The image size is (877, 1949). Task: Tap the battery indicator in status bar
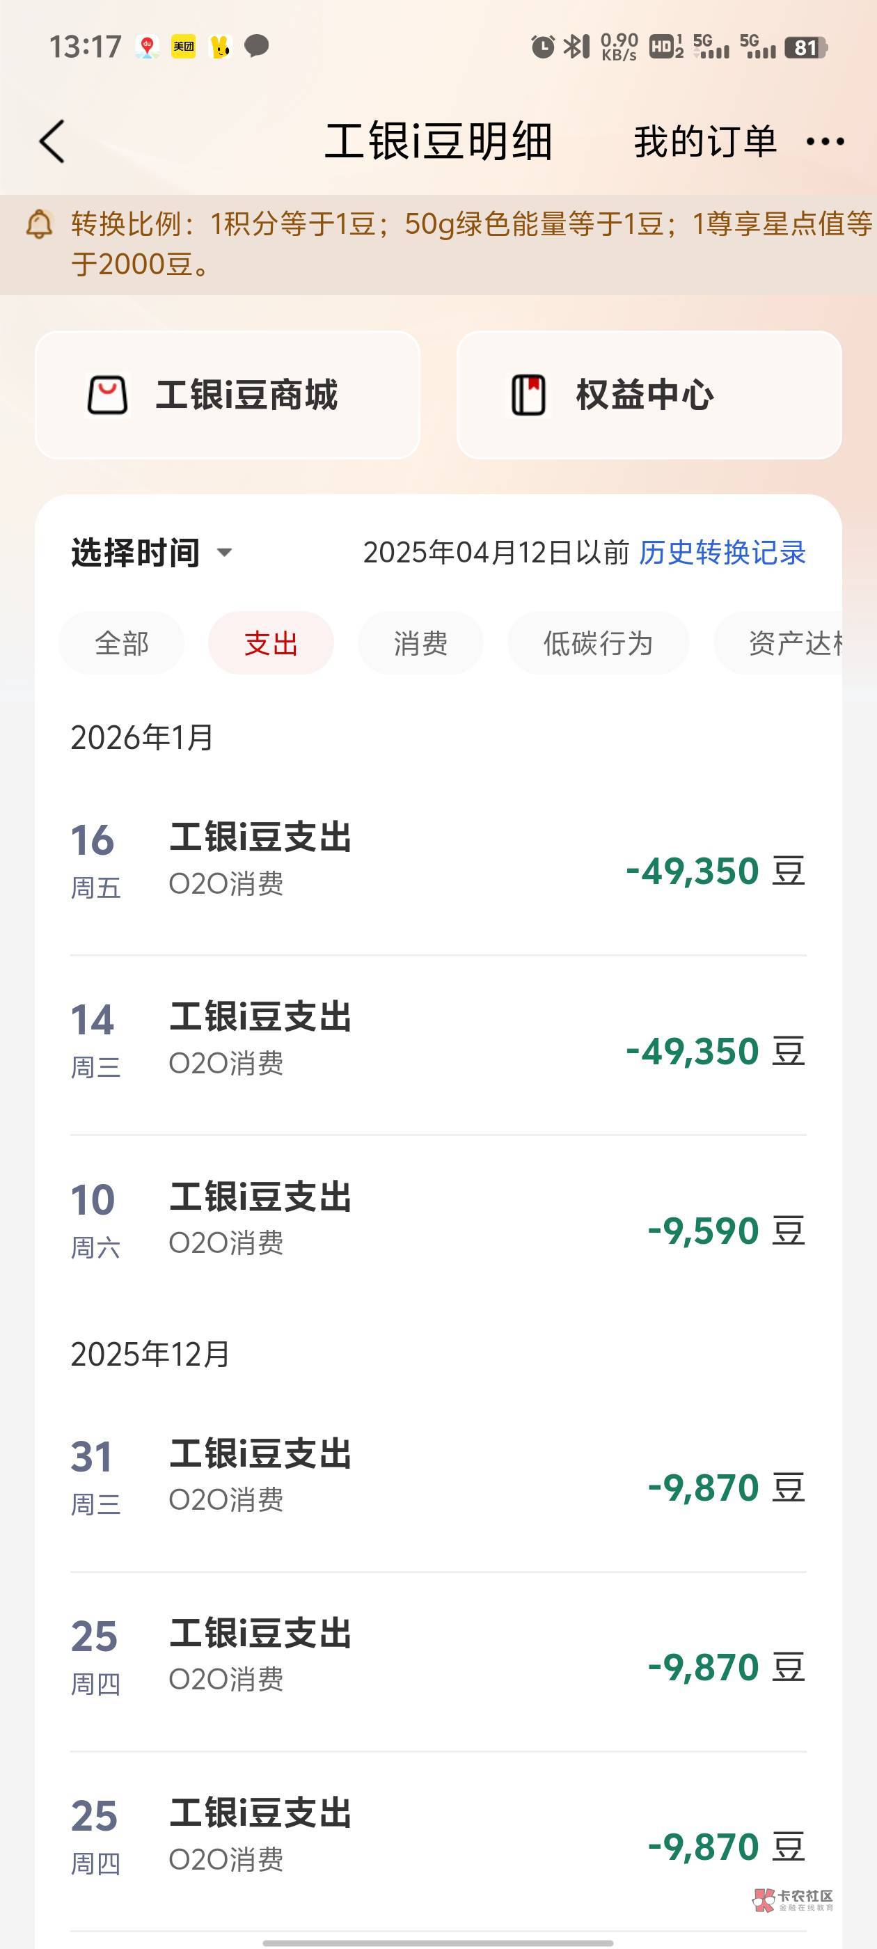(x=806, y=47)
